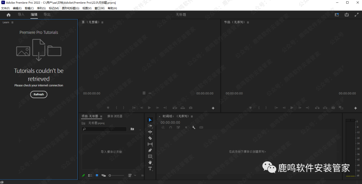Click Drag Audio Only icon in Source monitor

[x=150, y=93]
